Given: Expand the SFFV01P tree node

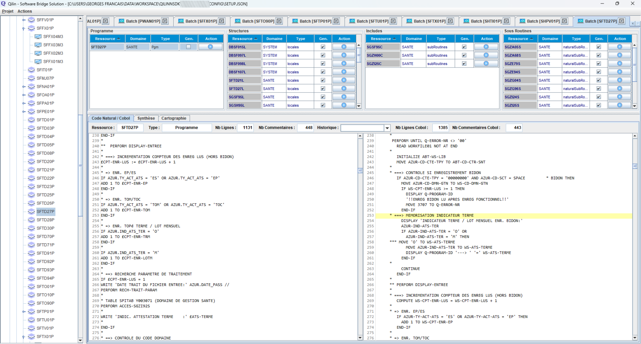Looking at the screenshot, I should [23, 20].
